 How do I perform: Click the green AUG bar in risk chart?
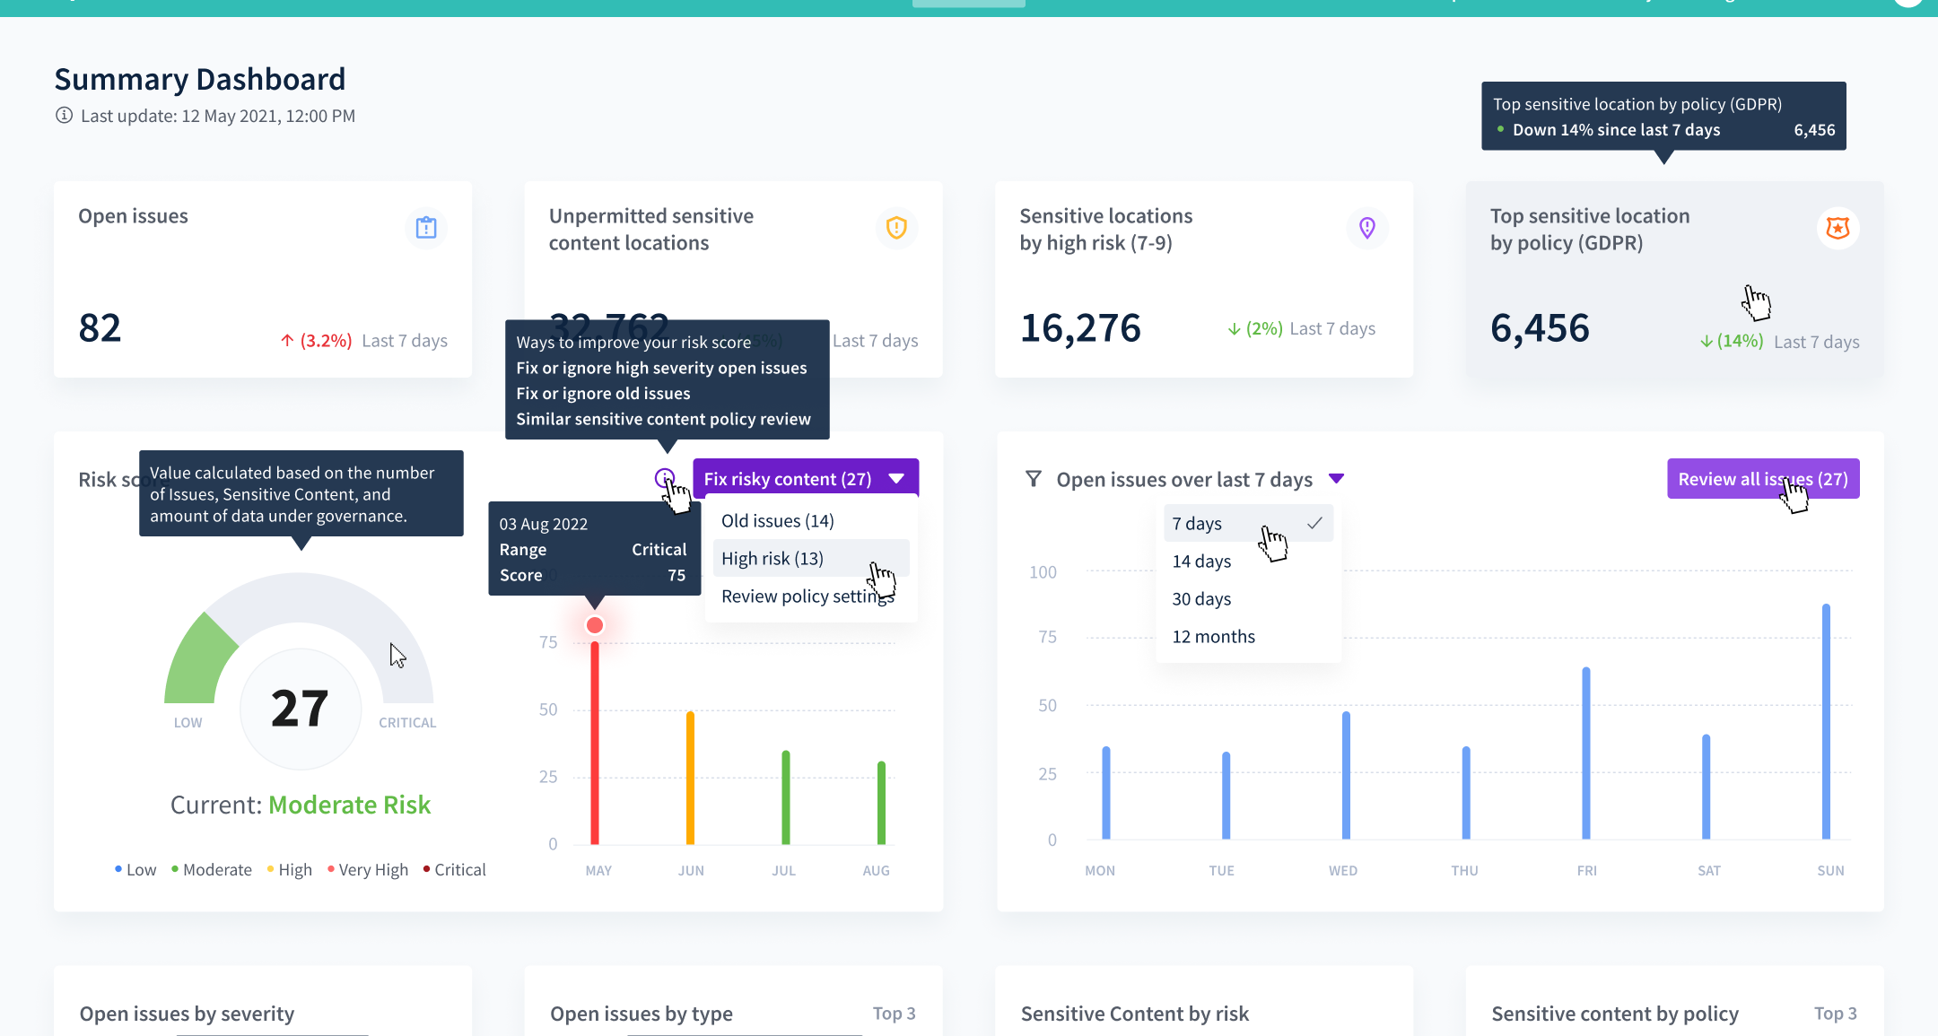[882, 803]
